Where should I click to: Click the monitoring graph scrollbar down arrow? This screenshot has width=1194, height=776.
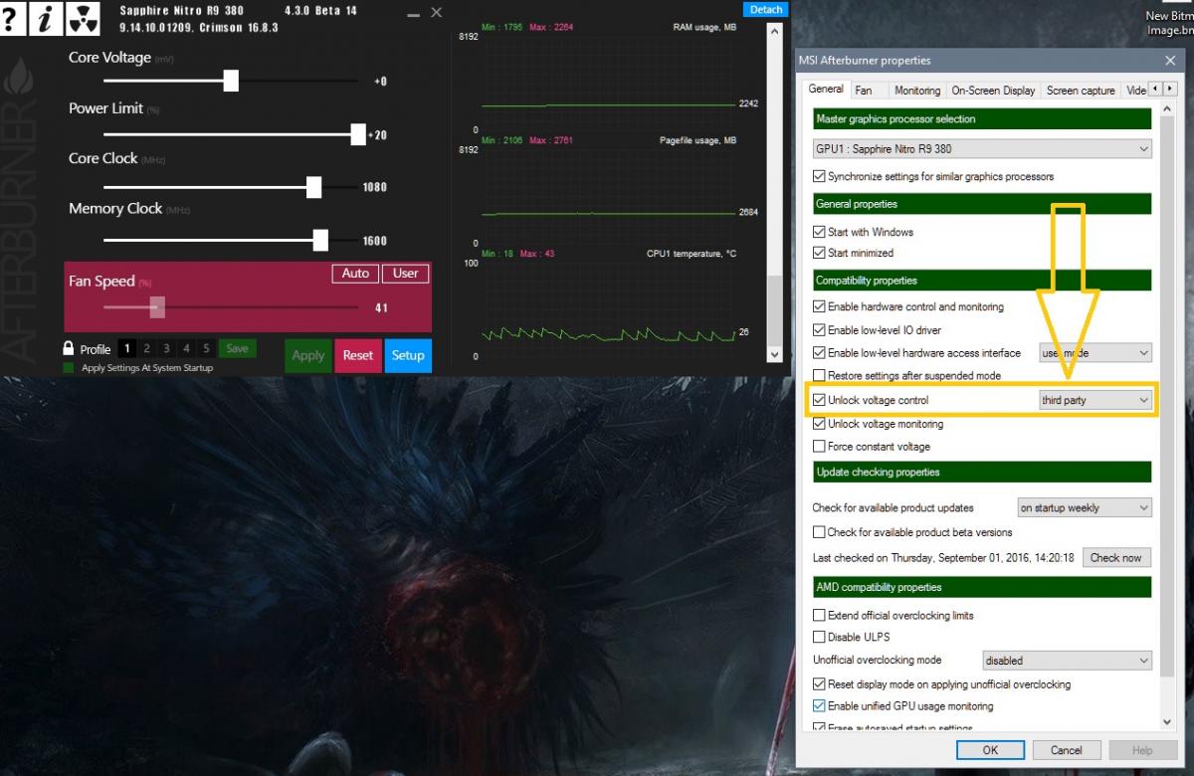pos(774,354)
